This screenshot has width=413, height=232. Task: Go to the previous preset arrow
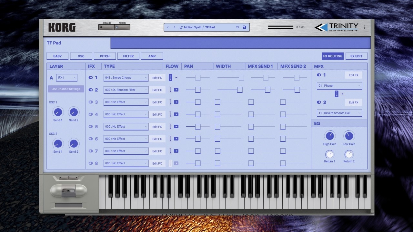[168, 27]
